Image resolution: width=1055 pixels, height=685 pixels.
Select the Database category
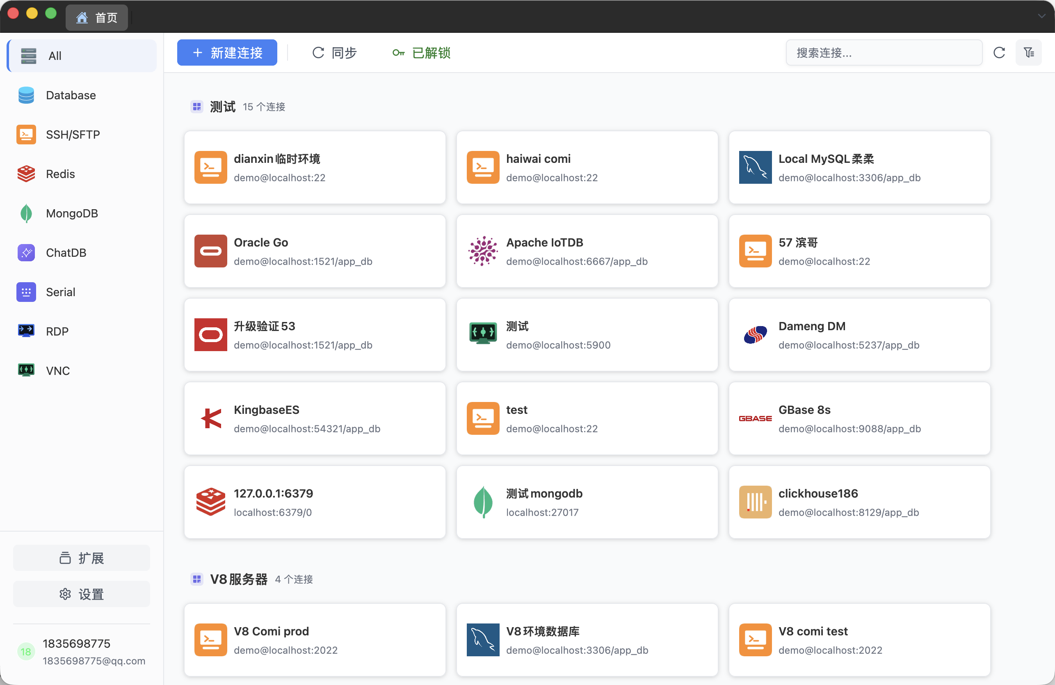(x=82, y=95)
